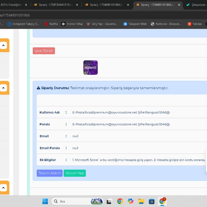Collapse the top sidebar panel chevron
Image resolution: width=207 pixels, height=207 pixels.
pyautogui.click(x=3, y=45)
